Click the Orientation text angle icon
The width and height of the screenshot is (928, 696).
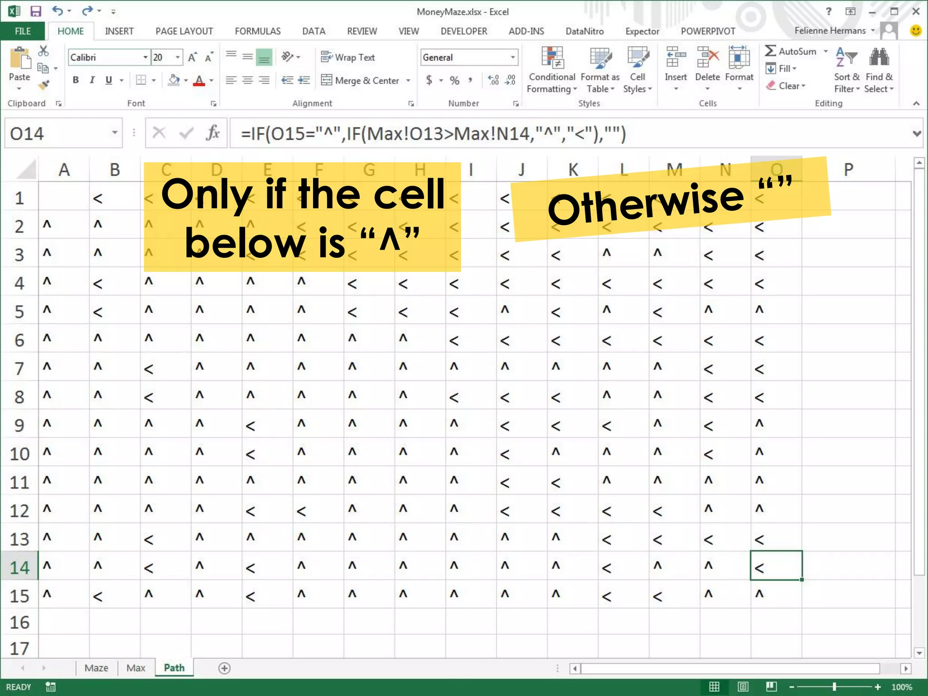pyautogui.click(x=287, y=57)
